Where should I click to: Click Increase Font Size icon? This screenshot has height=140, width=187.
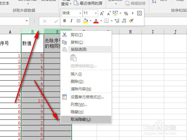coord(102,13)
